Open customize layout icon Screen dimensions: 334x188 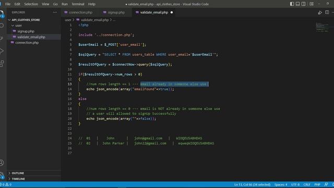pyautogui.click(x=312, y=4)
